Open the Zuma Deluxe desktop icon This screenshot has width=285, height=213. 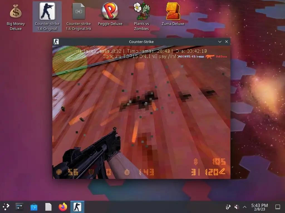(173, 14)
